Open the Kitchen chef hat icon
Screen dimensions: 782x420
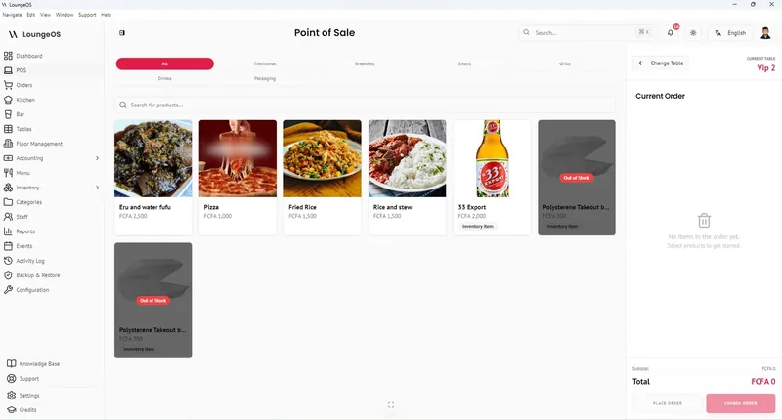(x=8, y=100)
